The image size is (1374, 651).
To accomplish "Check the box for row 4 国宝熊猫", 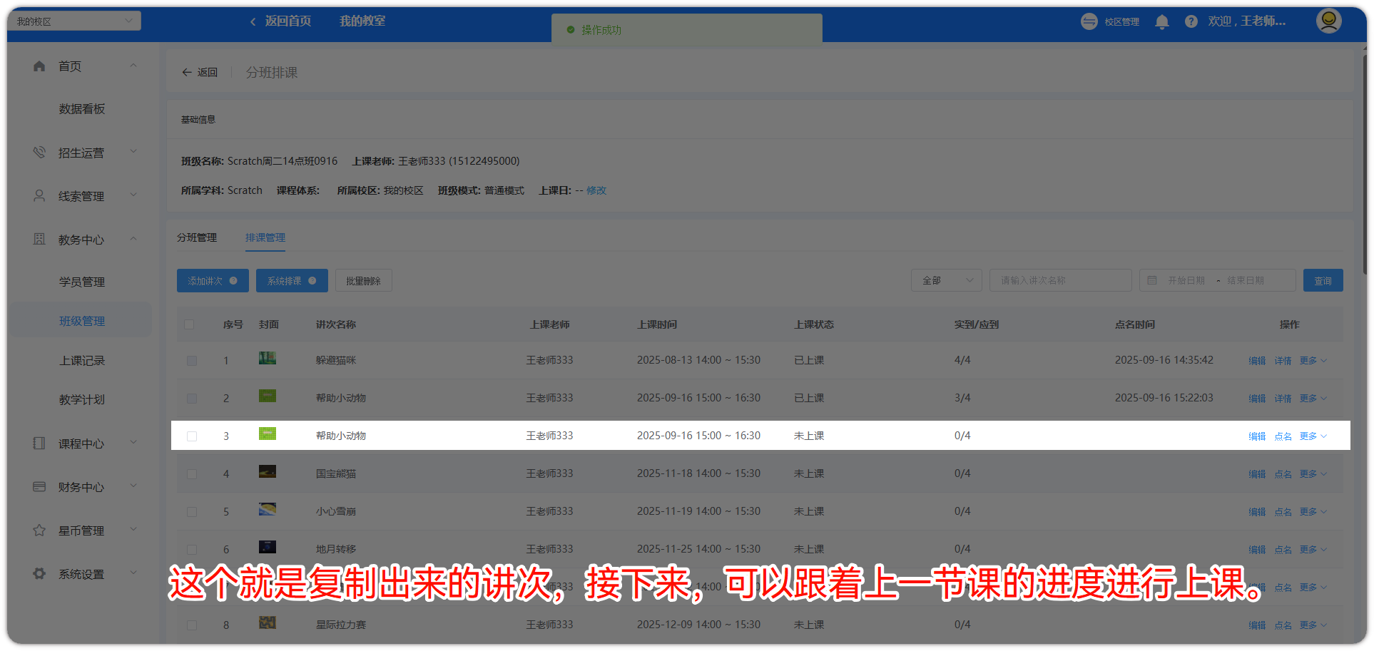I will click(192, 474).
